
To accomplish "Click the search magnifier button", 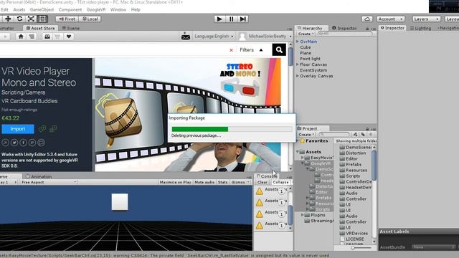I will 279,49.
